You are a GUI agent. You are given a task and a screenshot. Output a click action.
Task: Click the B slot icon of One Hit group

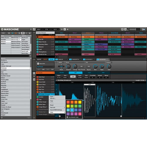(37, 39)
